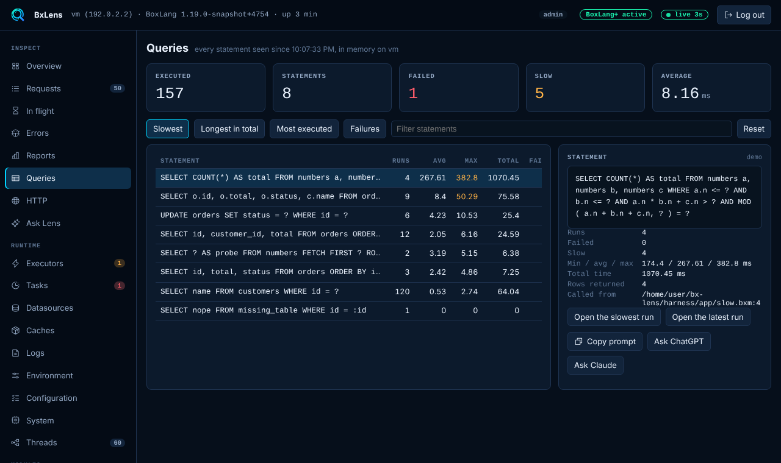
Task: Click the Caches cube icon
Action: coord(15,330)
